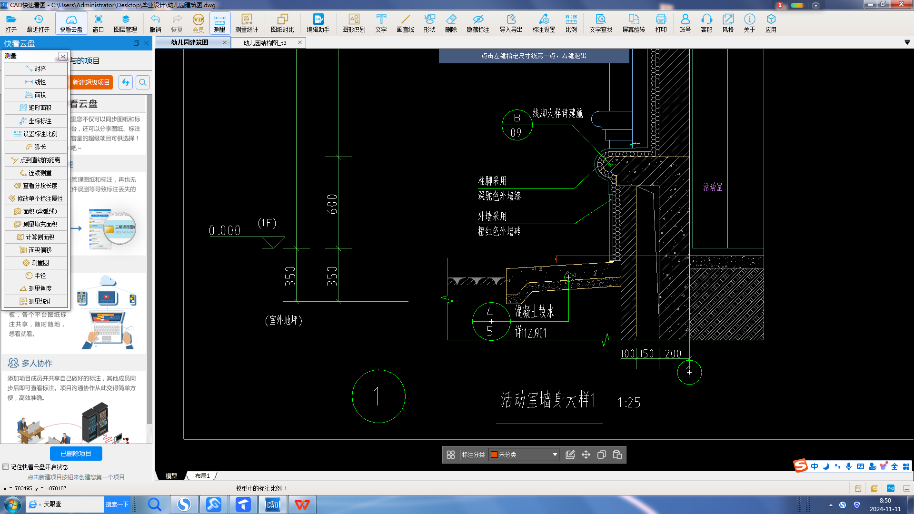Open 测量统计 in the top toolbar

tap(247, 23)
